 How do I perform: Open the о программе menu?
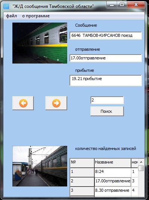(x=36, y=16)
